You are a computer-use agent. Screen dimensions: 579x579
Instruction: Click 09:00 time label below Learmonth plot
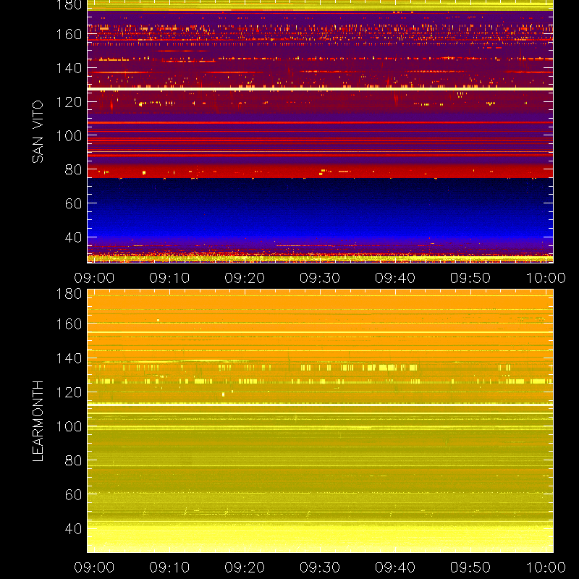94,567
